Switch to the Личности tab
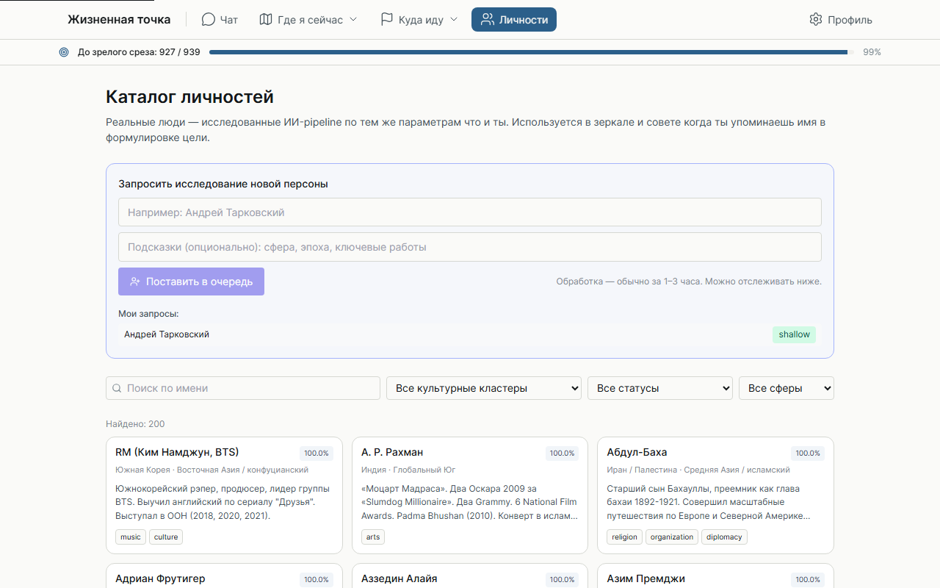Image resolution: width=940 pixels, height=588 pixels. 514,20
